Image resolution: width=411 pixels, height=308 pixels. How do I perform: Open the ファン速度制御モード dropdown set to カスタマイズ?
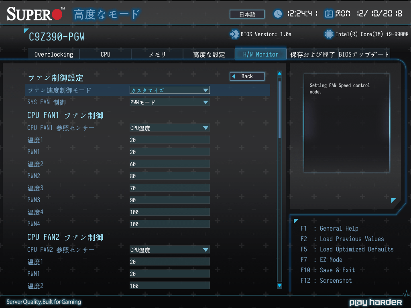(170, 90)
